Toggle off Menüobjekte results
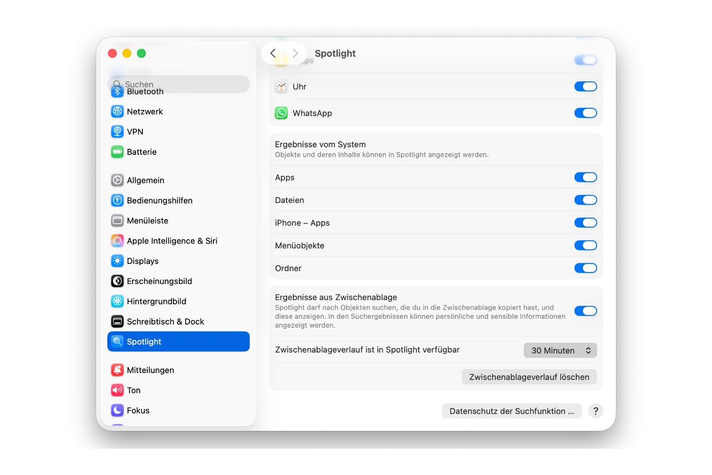Viewport: 712px width, 475px height. tap(586, 245)
